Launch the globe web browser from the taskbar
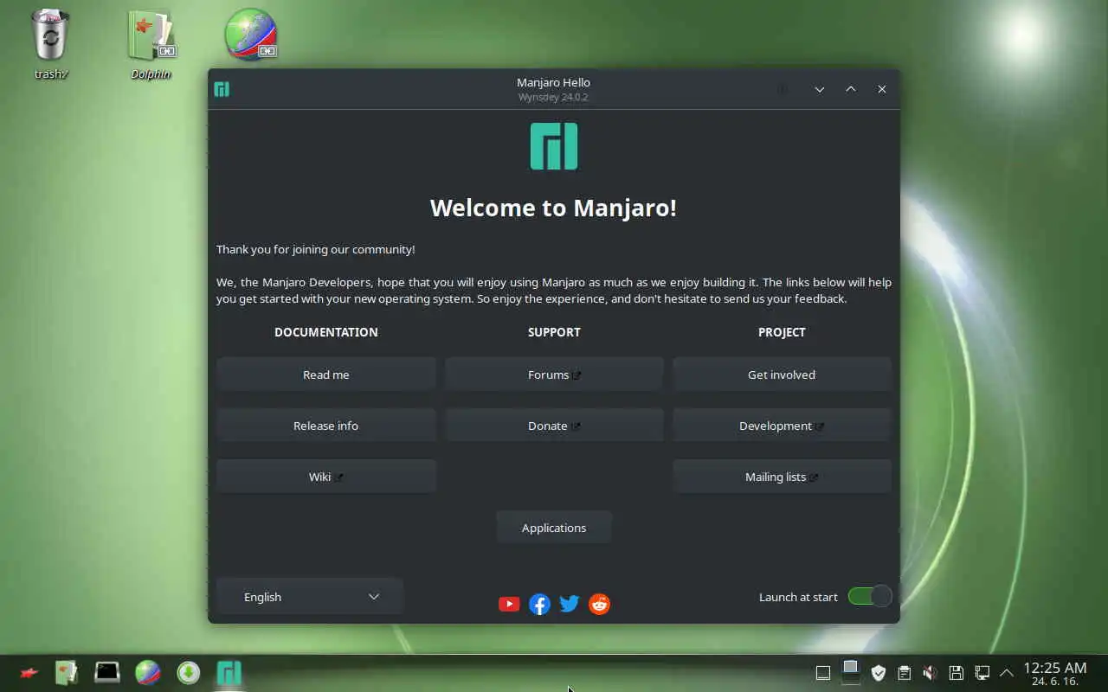 pyautogui.click(x=148, y=672)
